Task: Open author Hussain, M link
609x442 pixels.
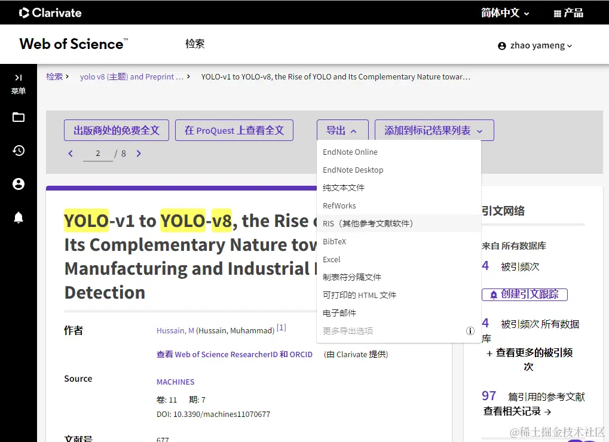Action: (x=175, y=331)
